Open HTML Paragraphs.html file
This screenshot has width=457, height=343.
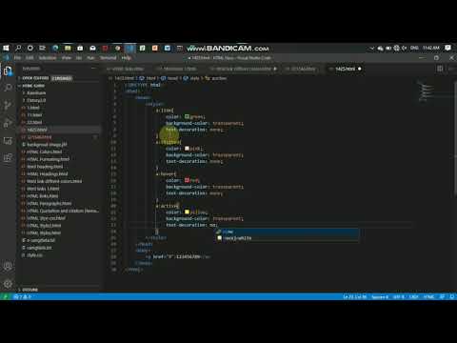tap(50, 203)
